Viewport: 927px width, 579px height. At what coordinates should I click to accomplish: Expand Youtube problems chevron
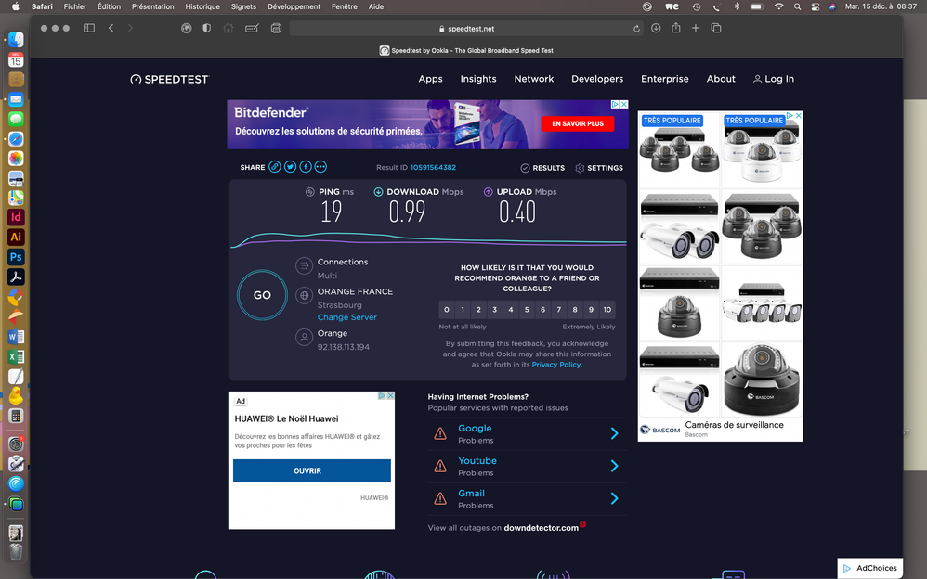tap(614, 466)
